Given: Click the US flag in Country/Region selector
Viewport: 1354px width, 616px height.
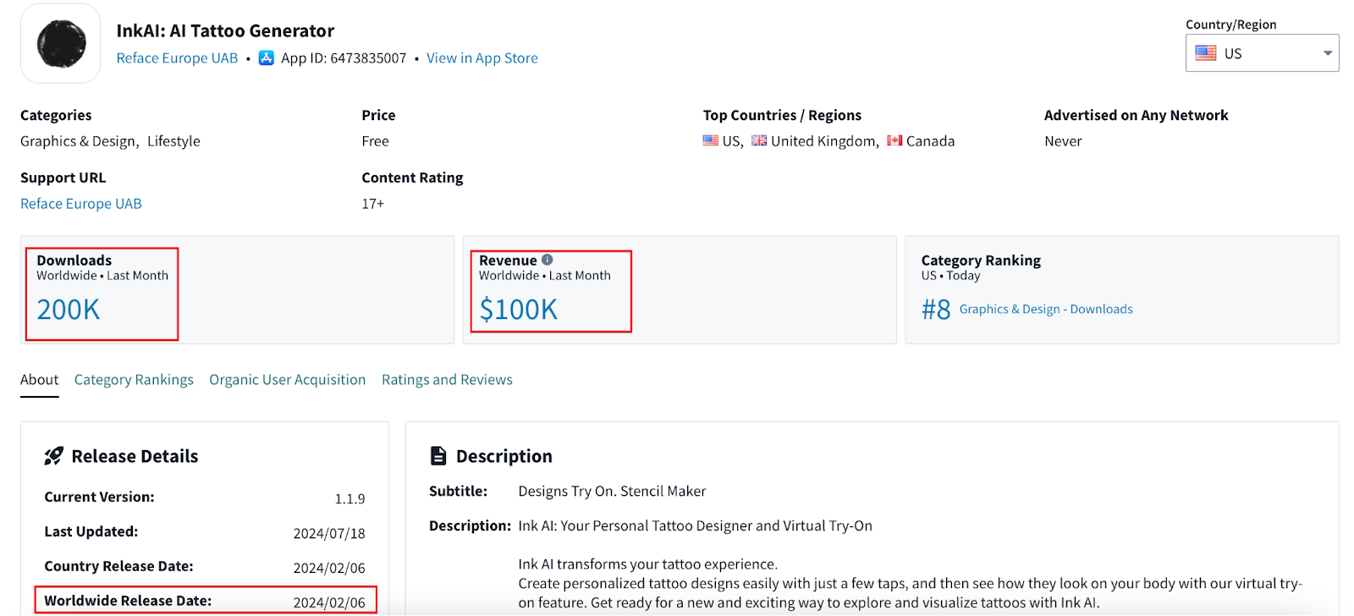Looking at the screenshot, I should (x=1206, y=53).
